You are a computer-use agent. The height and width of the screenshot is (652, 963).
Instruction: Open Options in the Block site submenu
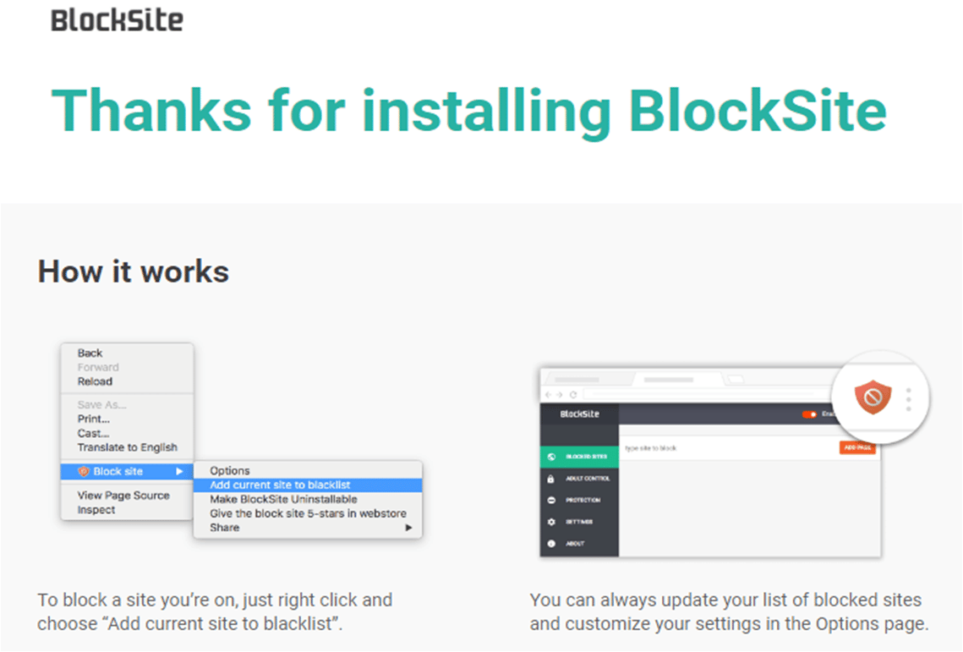point(230,471)
